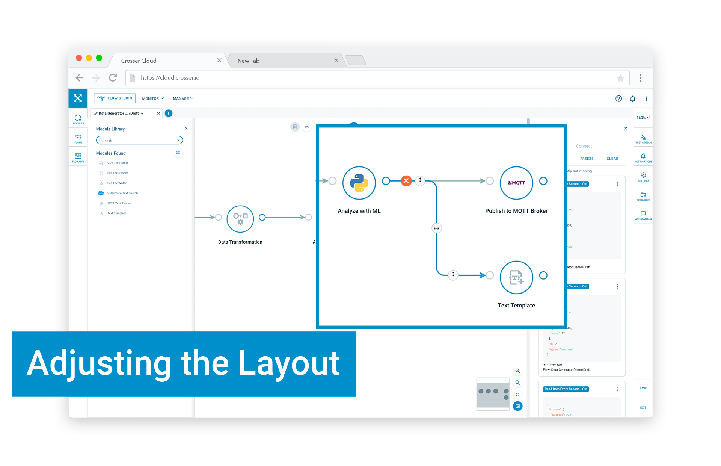
Task: Select the Data Transformation node
Action: pos(240,219)
